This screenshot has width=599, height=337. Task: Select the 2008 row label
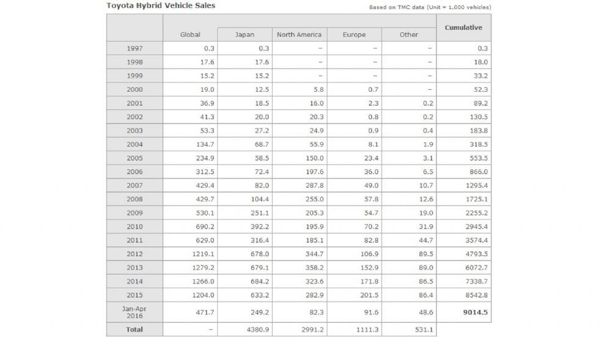[x=134, y=199]
